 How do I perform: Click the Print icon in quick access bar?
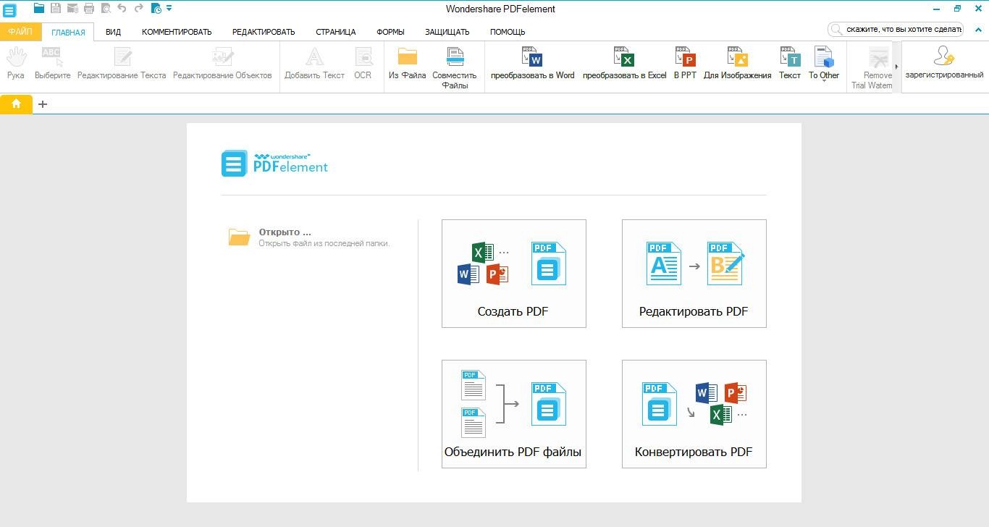click(89, 9)
